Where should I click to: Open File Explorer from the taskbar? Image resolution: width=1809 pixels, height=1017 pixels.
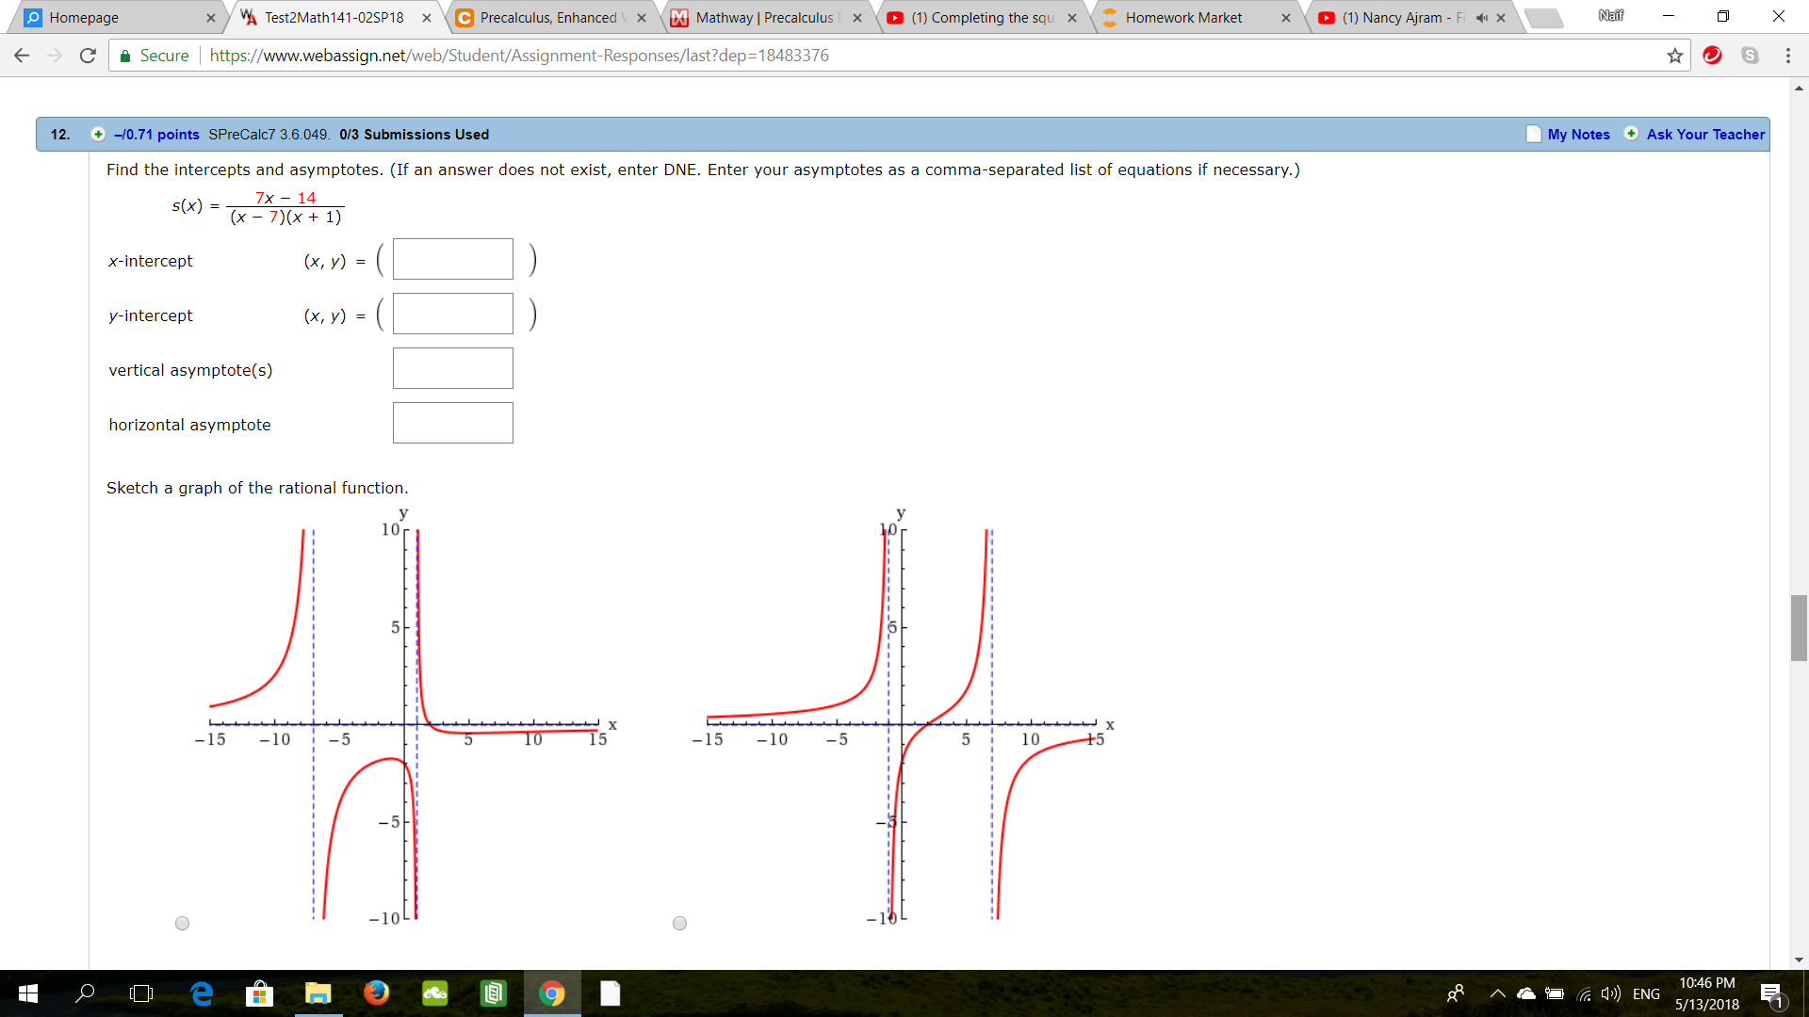(x=318, y=993)
